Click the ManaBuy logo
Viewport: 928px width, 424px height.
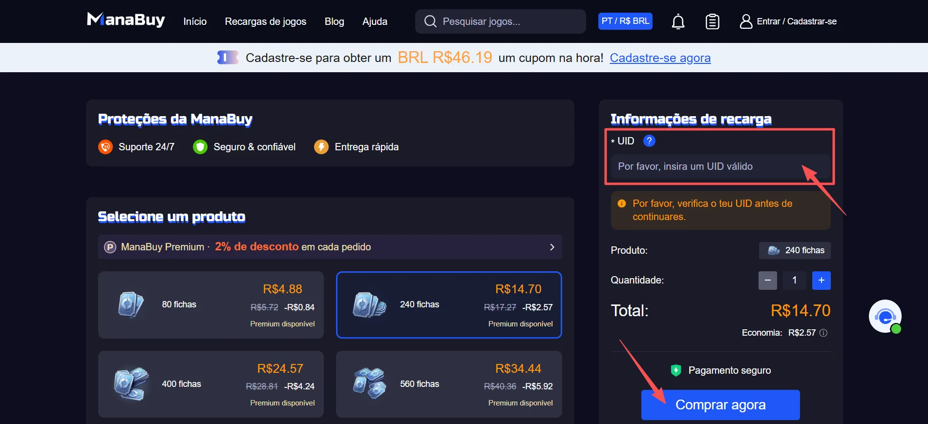pos(126,20)
